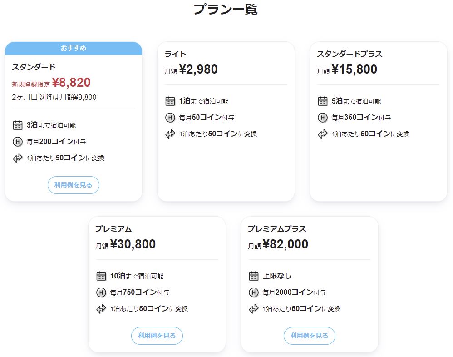Open 利用例を見る for the プレミアムプラス plan
The width and height of the screenshot is (453, 357).
[310, 336]
